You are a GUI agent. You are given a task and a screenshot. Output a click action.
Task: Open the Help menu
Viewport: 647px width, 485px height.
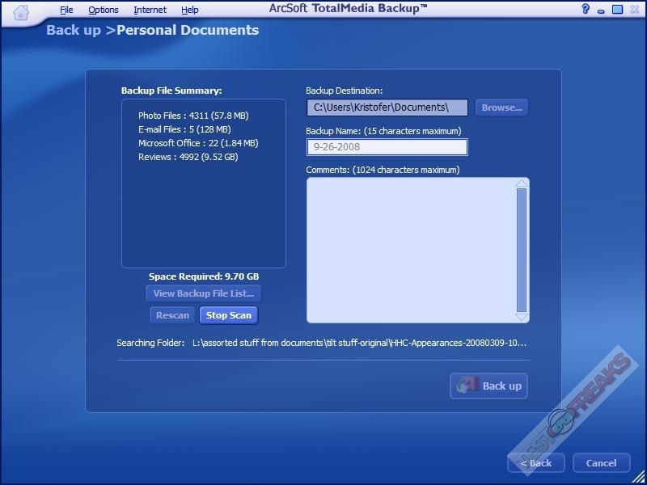click(x=190, y=10)
